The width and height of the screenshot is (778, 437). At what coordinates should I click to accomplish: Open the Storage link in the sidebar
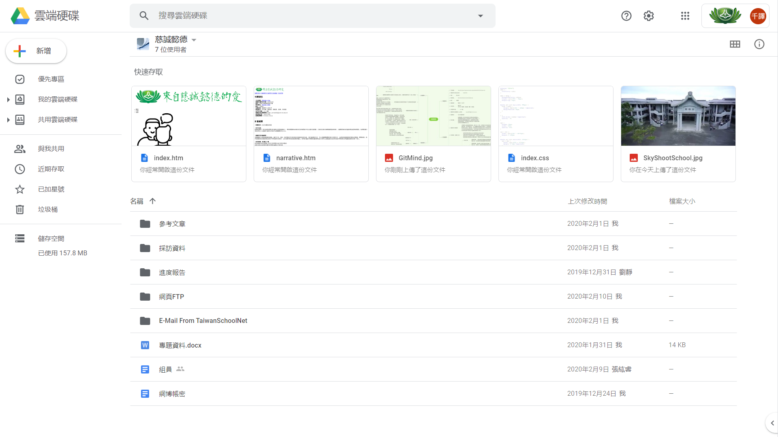pos(51,238)
